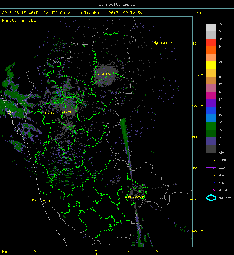Click the radar echo cluster over Shorapur

pos(105,75)
